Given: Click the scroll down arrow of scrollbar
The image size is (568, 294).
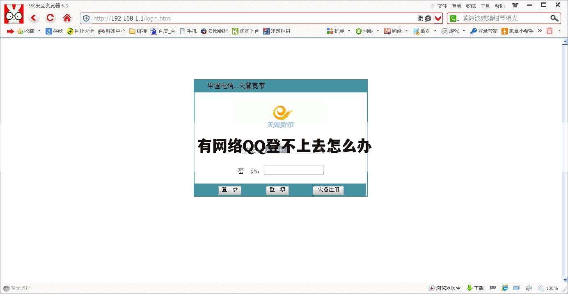Looking at the screenshot, I should [565, 280].
